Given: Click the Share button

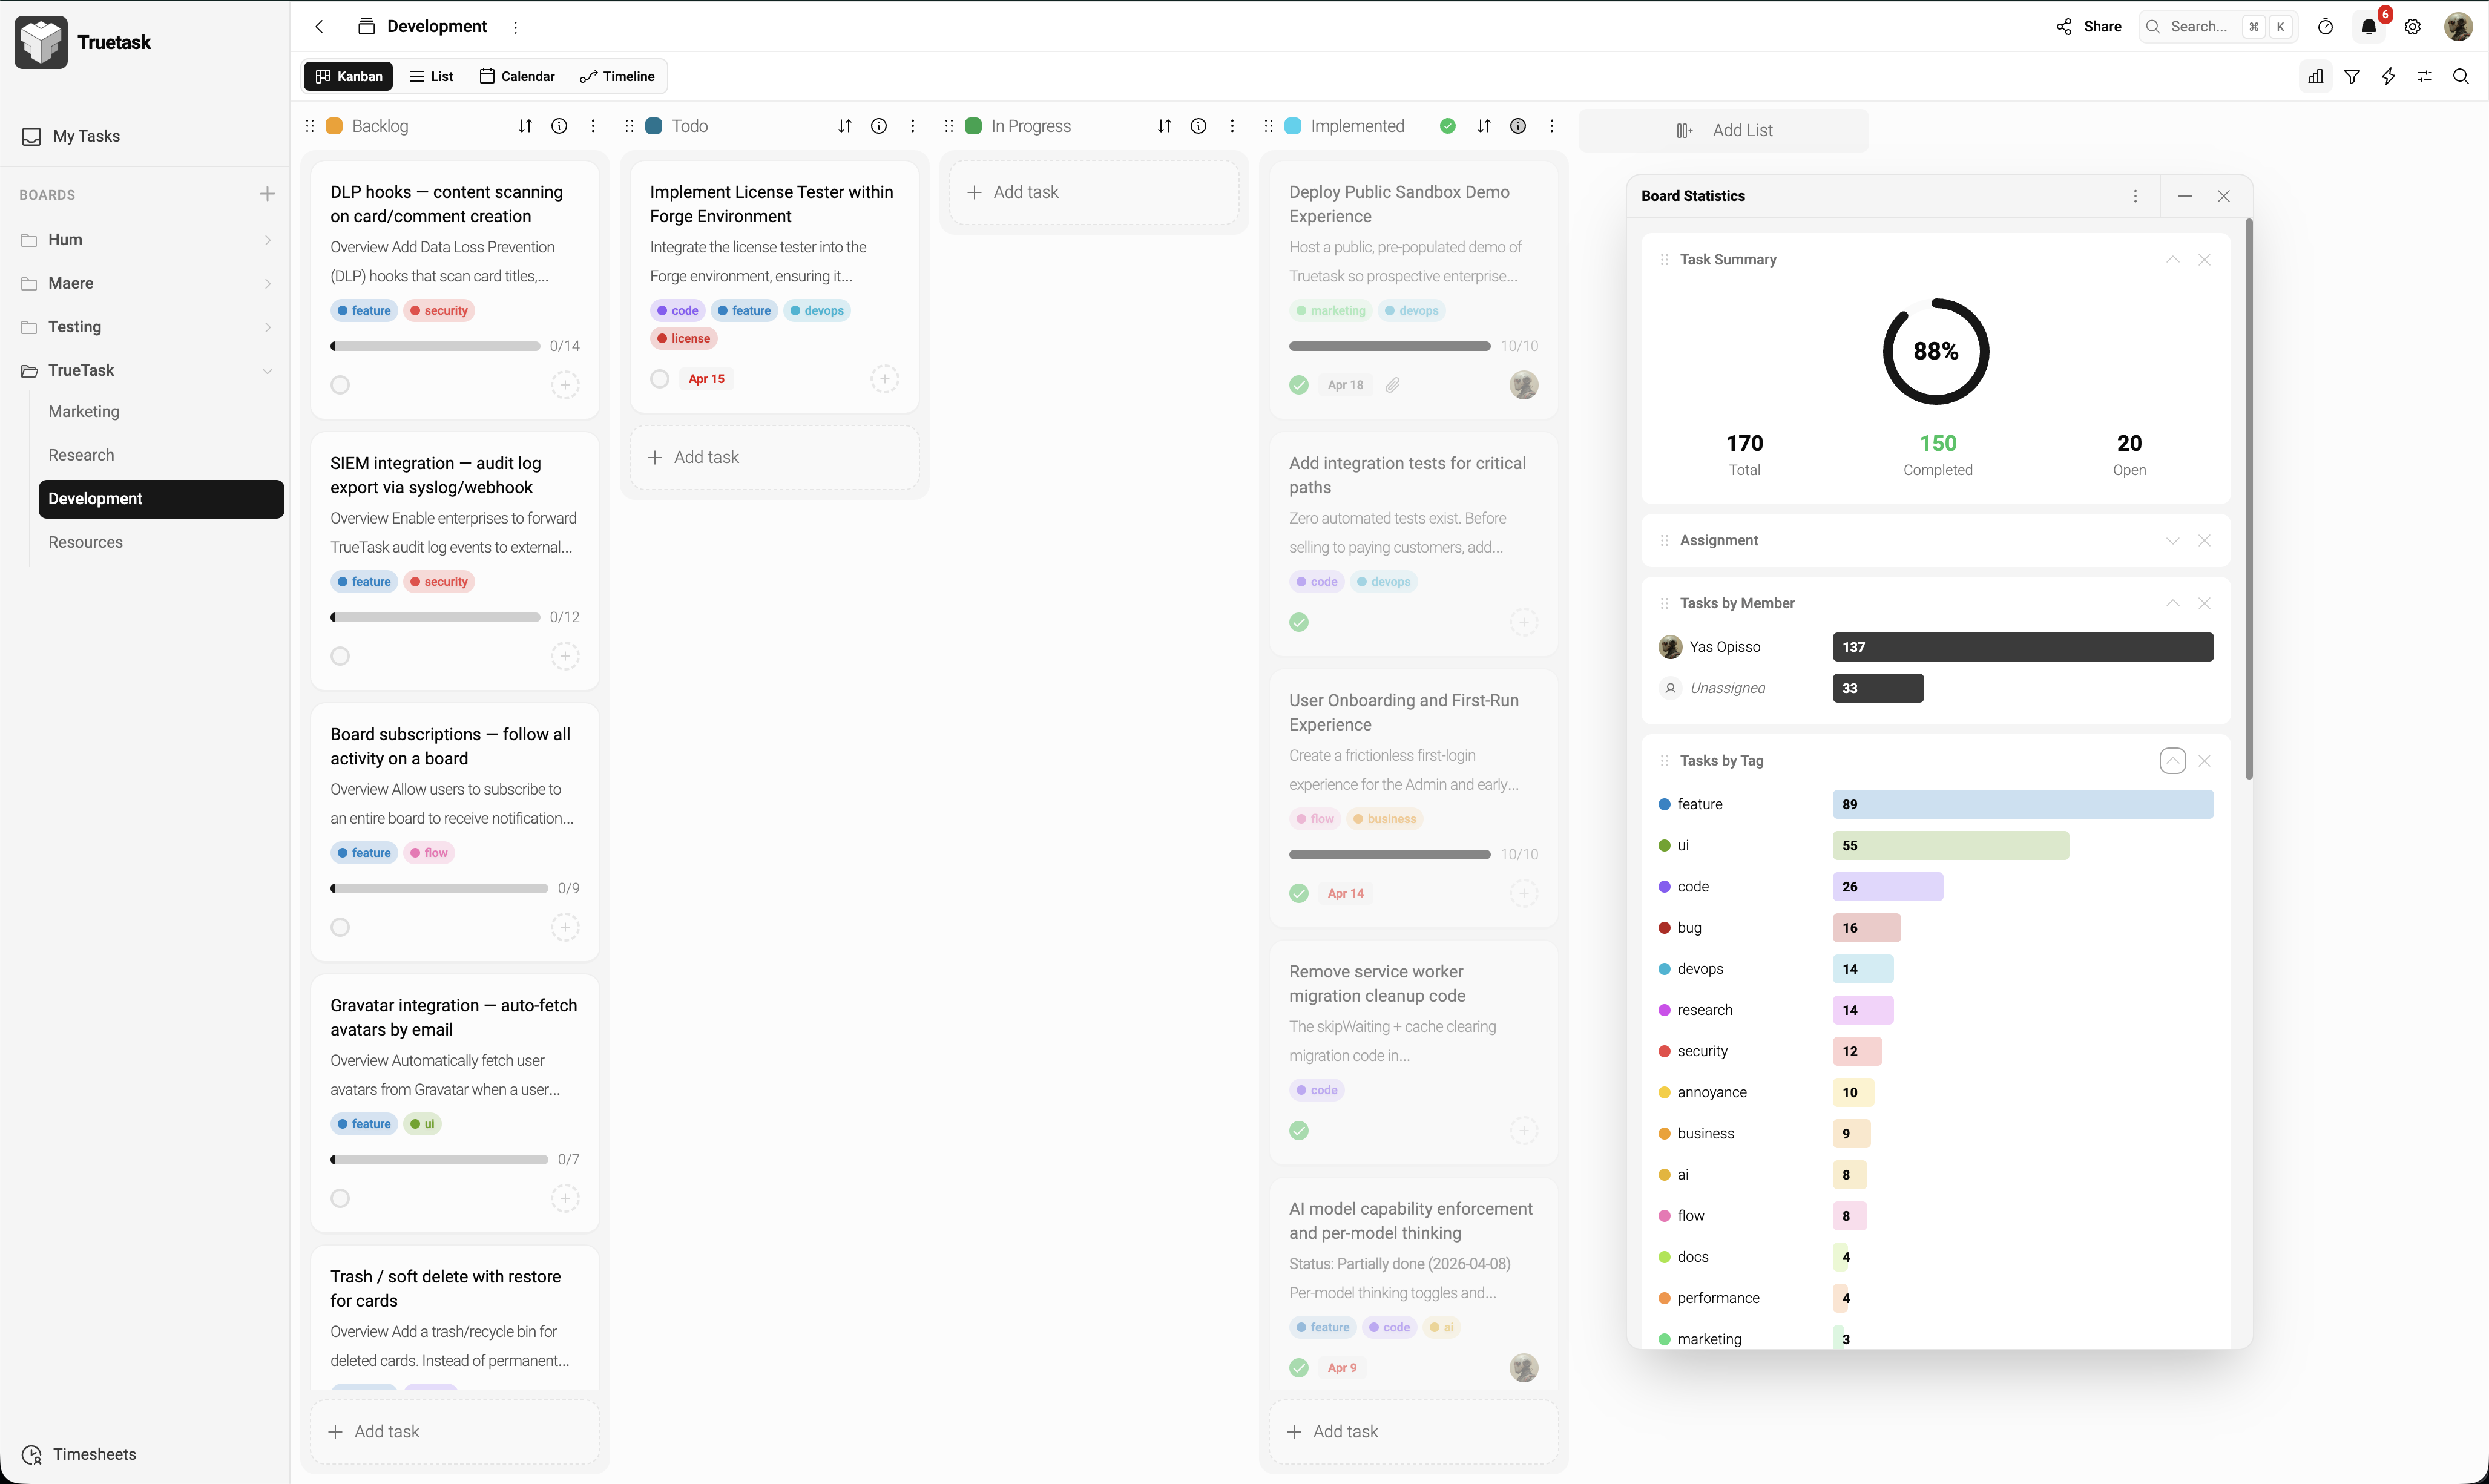Looking at the screenshot, I should tap(2089, 27).
